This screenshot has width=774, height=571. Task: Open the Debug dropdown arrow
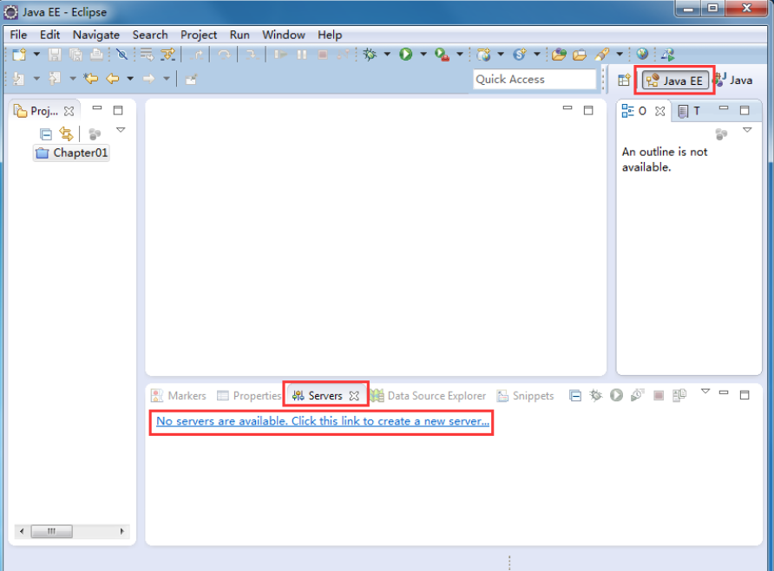click(x=387, y=55)
